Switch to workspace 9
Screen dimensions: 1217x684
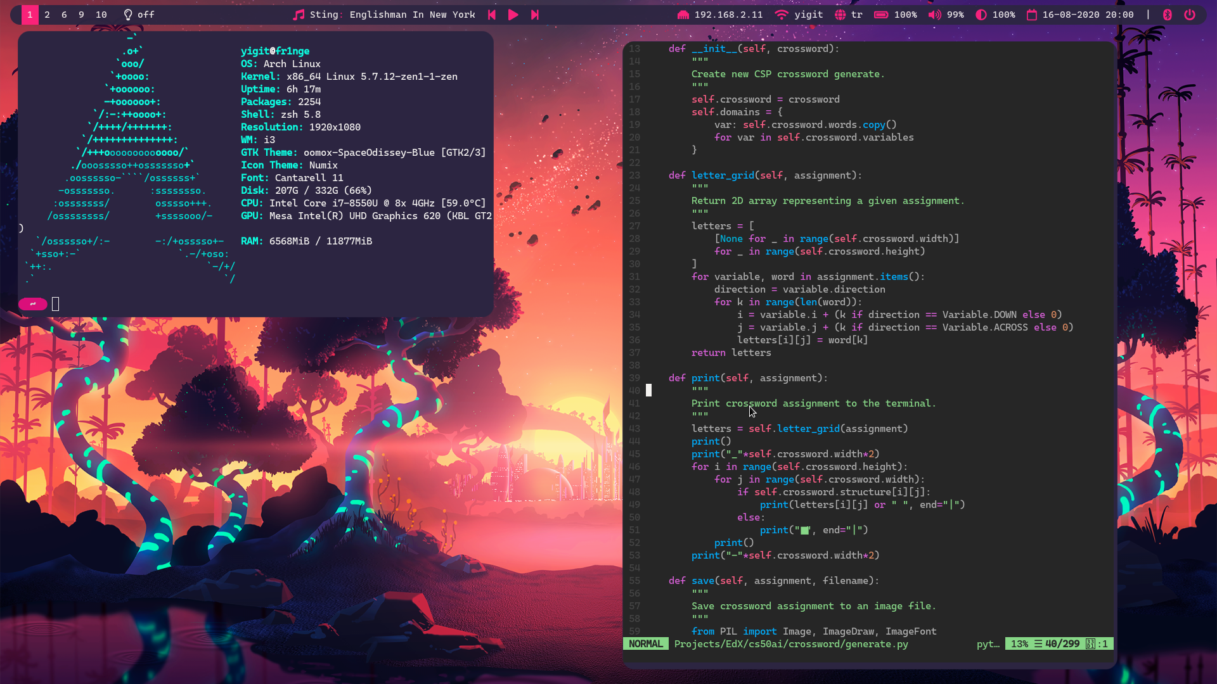point(81,15)
